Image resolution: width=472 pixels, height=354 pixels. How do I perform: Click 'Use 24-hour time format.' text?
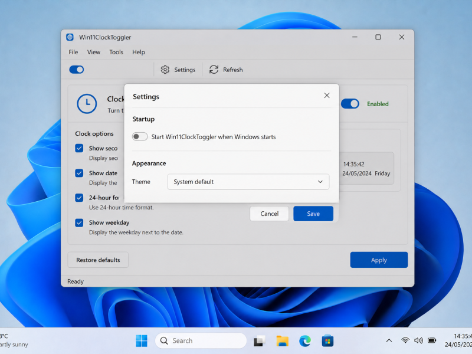pyautogui.click(x=122, y=208)
